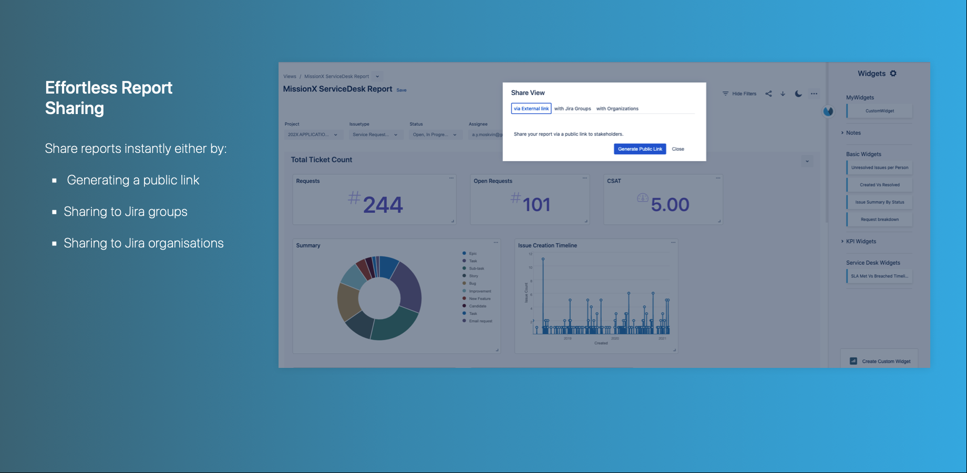Viewport: 967px width, 473px height.
Task: Open Summary widget options menu
Action: coord(496,242)
